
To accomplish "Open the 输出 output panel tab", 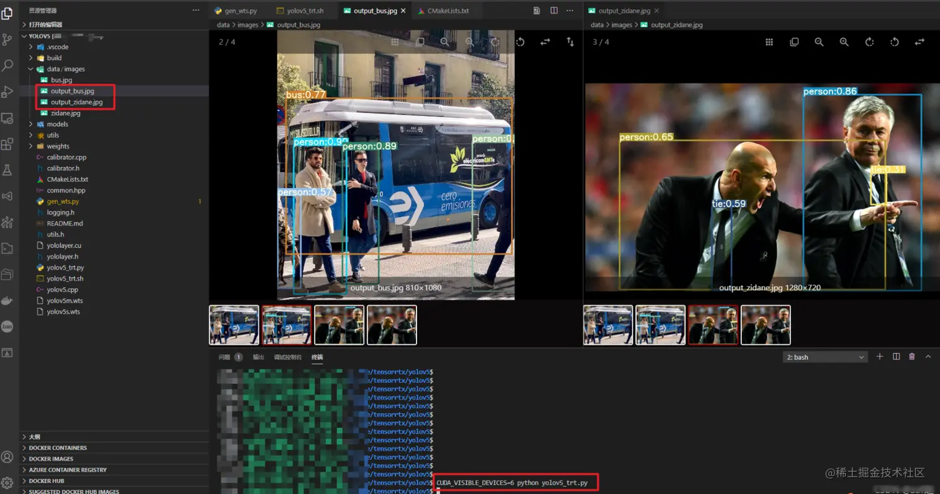I will (x=259, y=357).
